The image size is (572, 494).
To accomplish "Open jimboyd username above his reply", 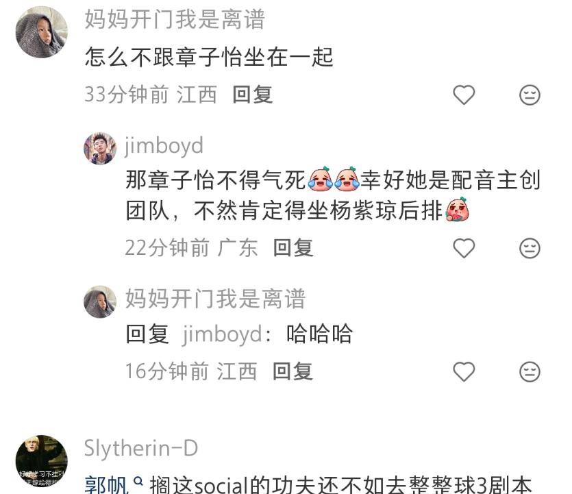I will coord(164,145).
